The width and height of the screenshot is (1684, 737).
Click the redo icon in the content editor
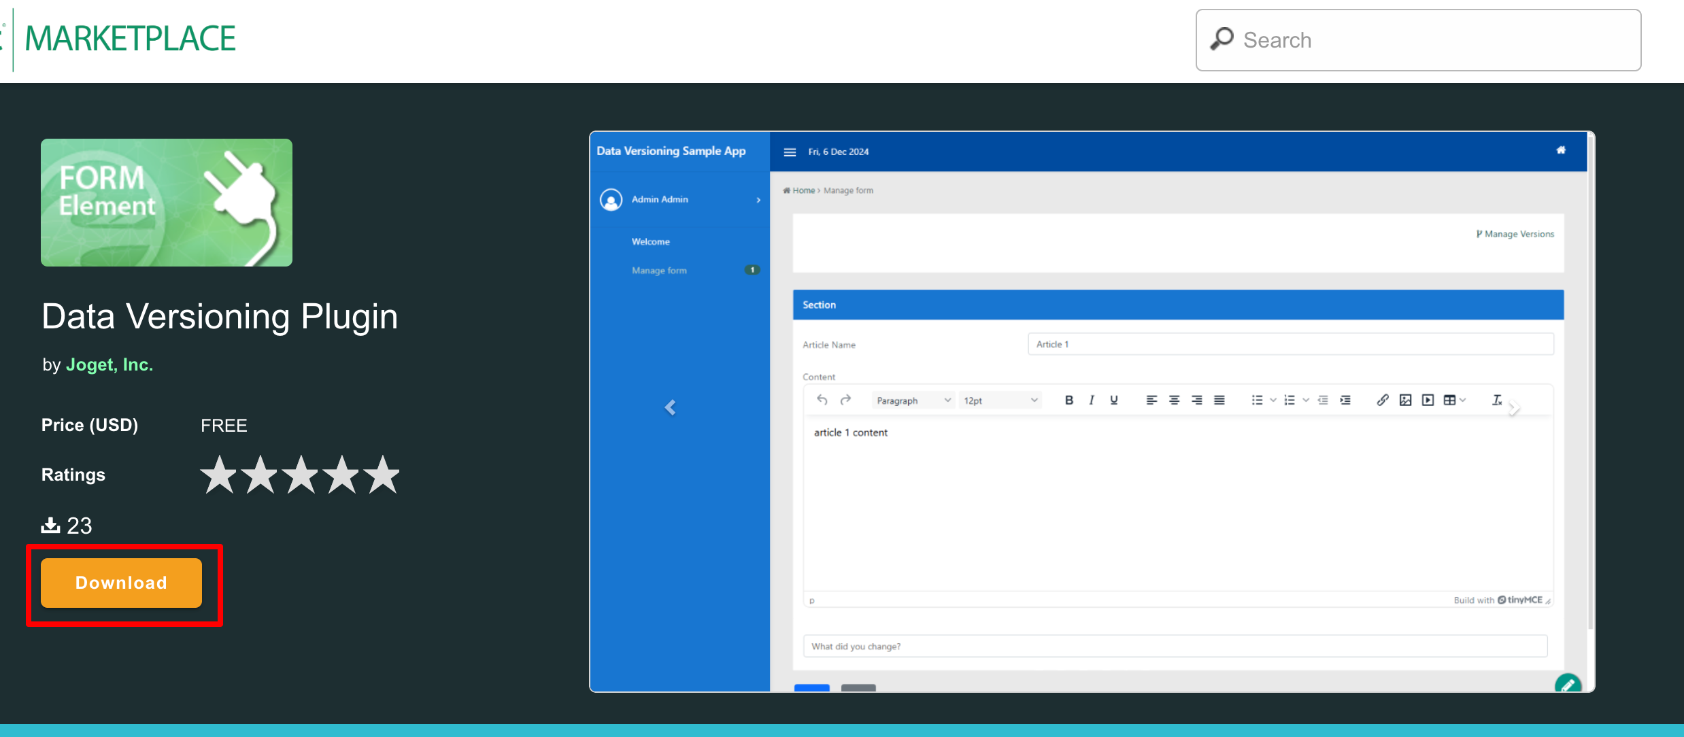pyautogui.click(x=845, y=400)
